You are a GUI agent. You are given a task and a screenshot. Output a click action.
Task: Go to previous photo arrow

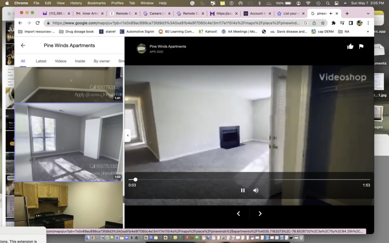(x=238, y=213)
